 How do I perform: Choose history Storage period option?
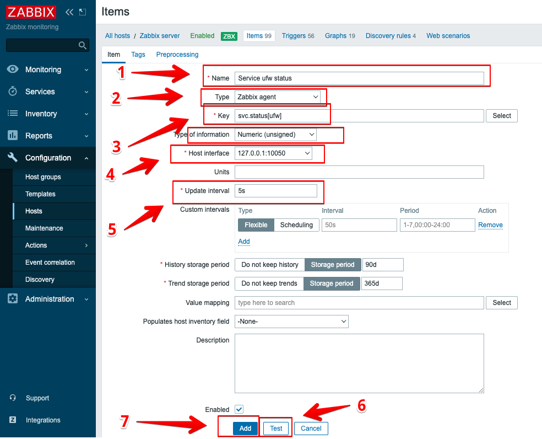[x=333, y=265]
